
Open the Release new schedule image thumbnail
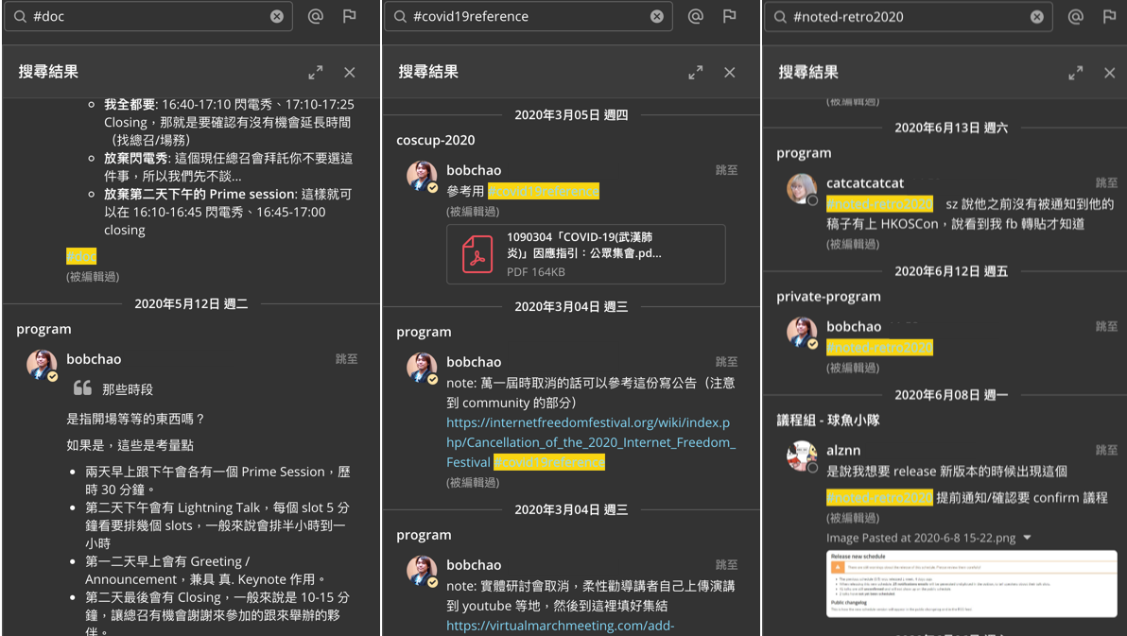click(972, 583)
